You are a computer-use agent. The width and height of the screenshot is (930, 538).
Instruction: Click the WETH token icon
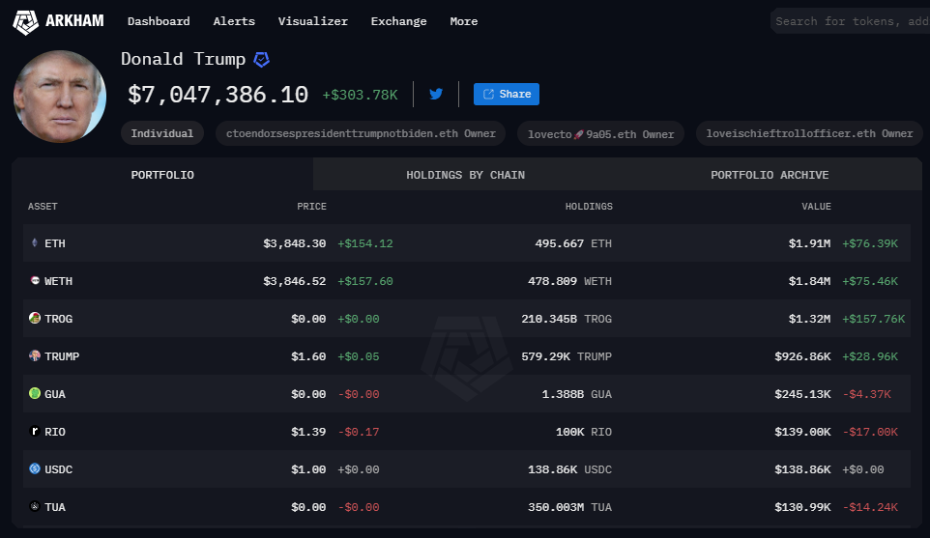(x=35, y=280)
